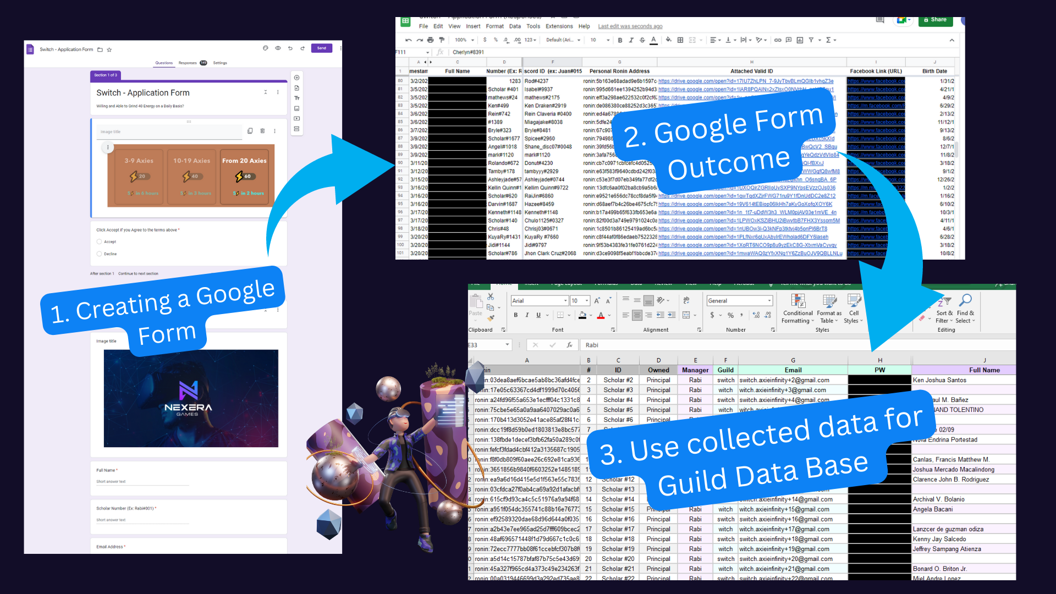Click the Add title and description icon

pos(296,98)
